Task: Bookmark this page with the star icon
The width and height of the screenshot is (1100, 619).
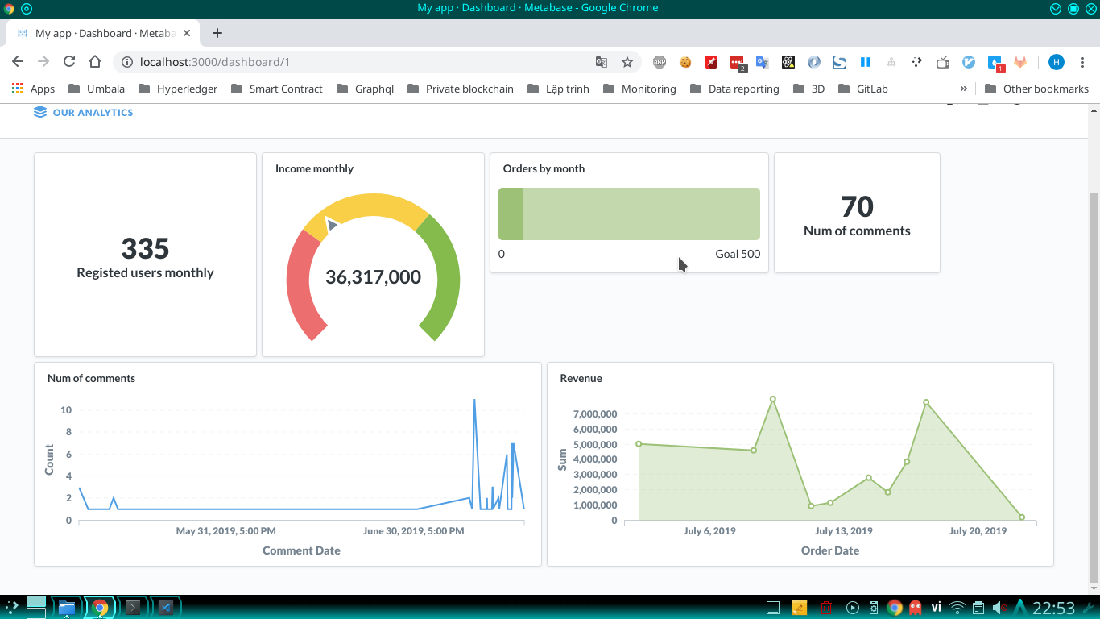Action: 627,62
